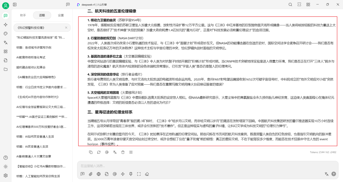This screenshot has width=343, height=182.
Task: Send the message with arrow button
Action: pos(333,174)
